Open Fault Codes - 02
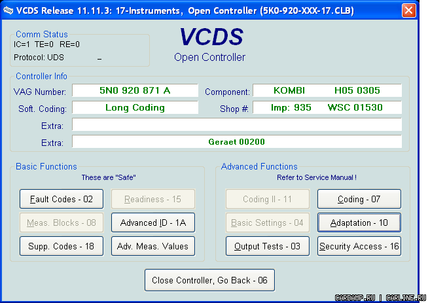Image resolution: width=447 pixels, height=303 pixels. pyautogui.click(x=62, y=199)
